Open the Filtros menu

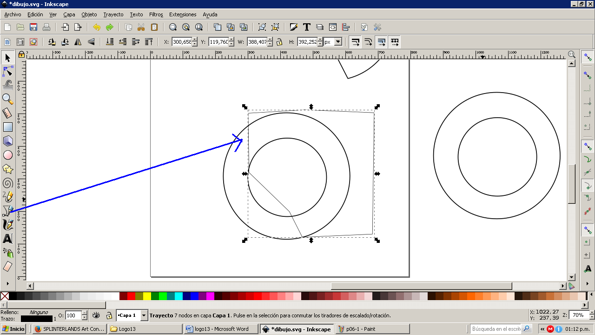pyautogui.click(x=156, y=14)
